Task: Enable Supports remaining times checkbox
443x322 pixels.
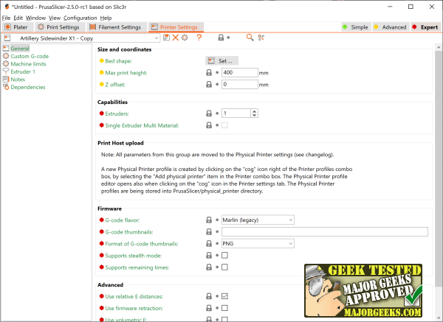Action: coord(224,267)
